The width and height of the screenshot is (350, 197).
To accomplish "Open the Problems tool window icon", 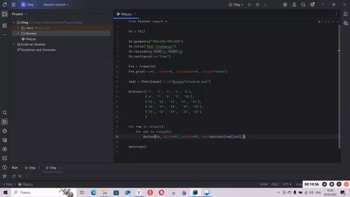I will pos(4,167).
